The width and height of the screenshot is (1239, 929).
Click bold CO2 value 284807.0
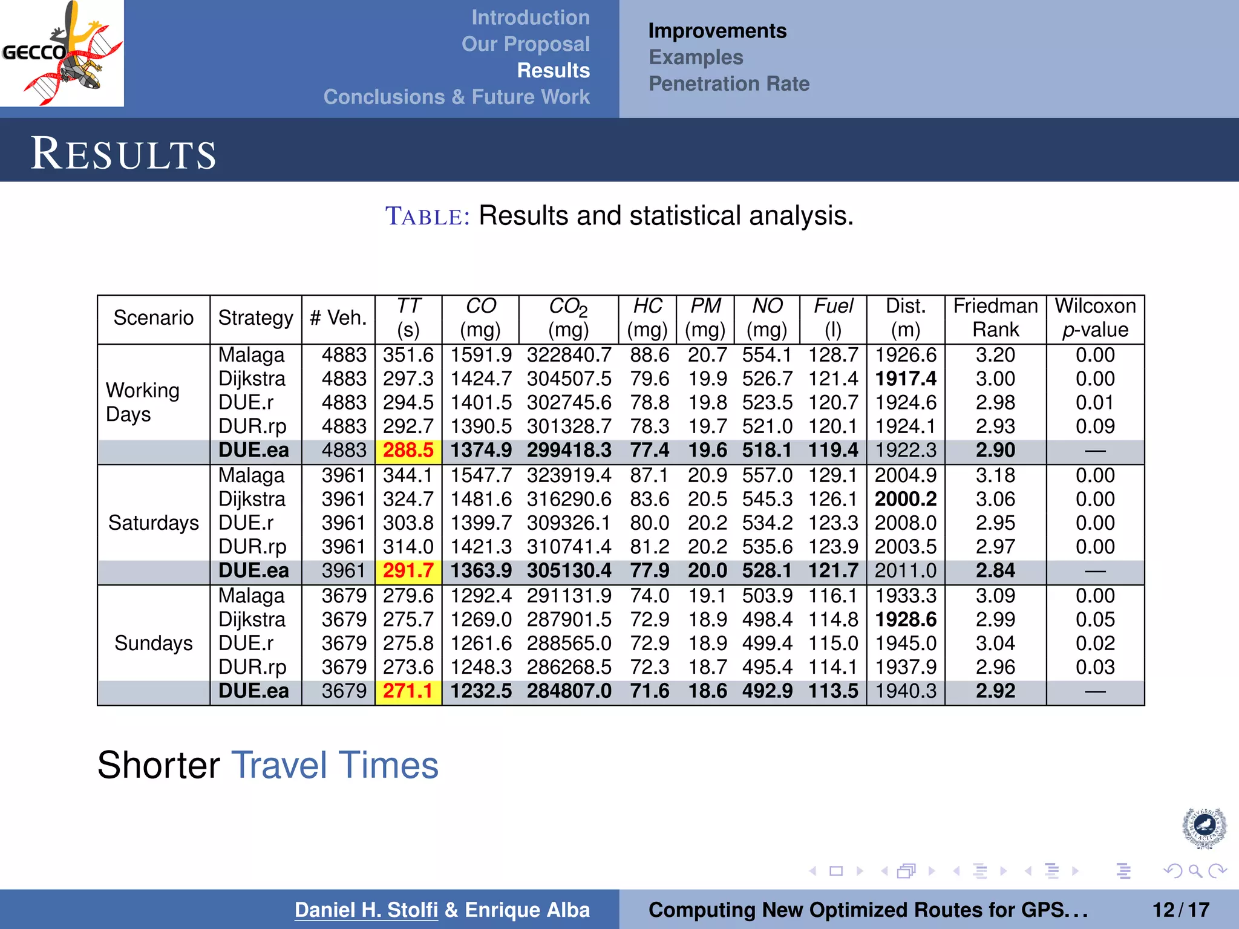coord(569,691)
